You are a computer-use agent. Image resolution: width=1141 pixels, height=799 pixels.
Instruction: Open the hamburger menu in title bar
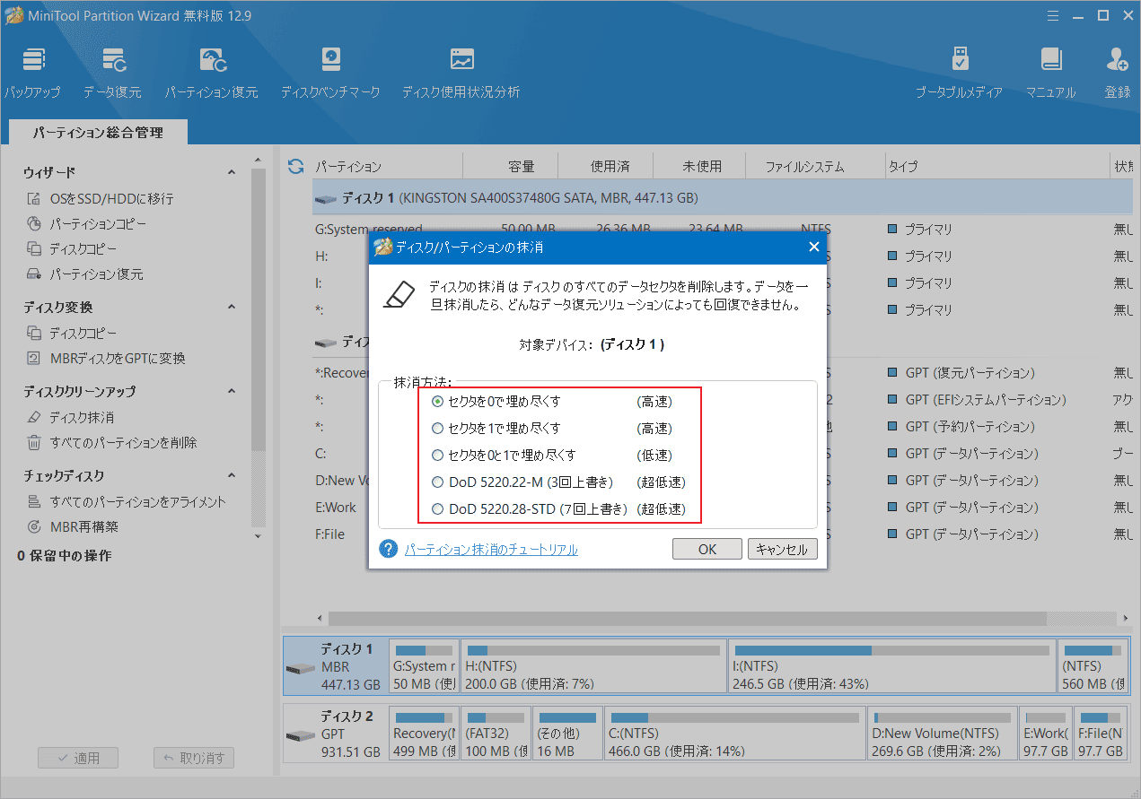(1051, 14)
